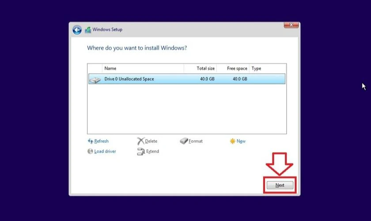The image size is (371, 221).
Task: Sort by the Free space column header
Action: coord(233,69)
